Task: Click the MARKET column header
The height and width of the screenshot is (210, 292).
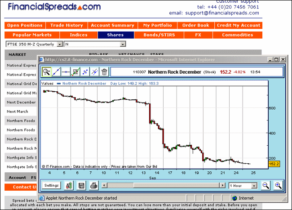Action: [18, 54]
